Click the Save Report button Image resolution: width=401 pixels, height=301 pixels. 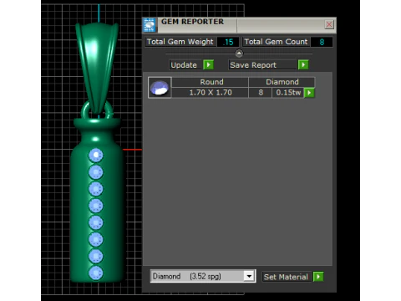pos(262,65)
